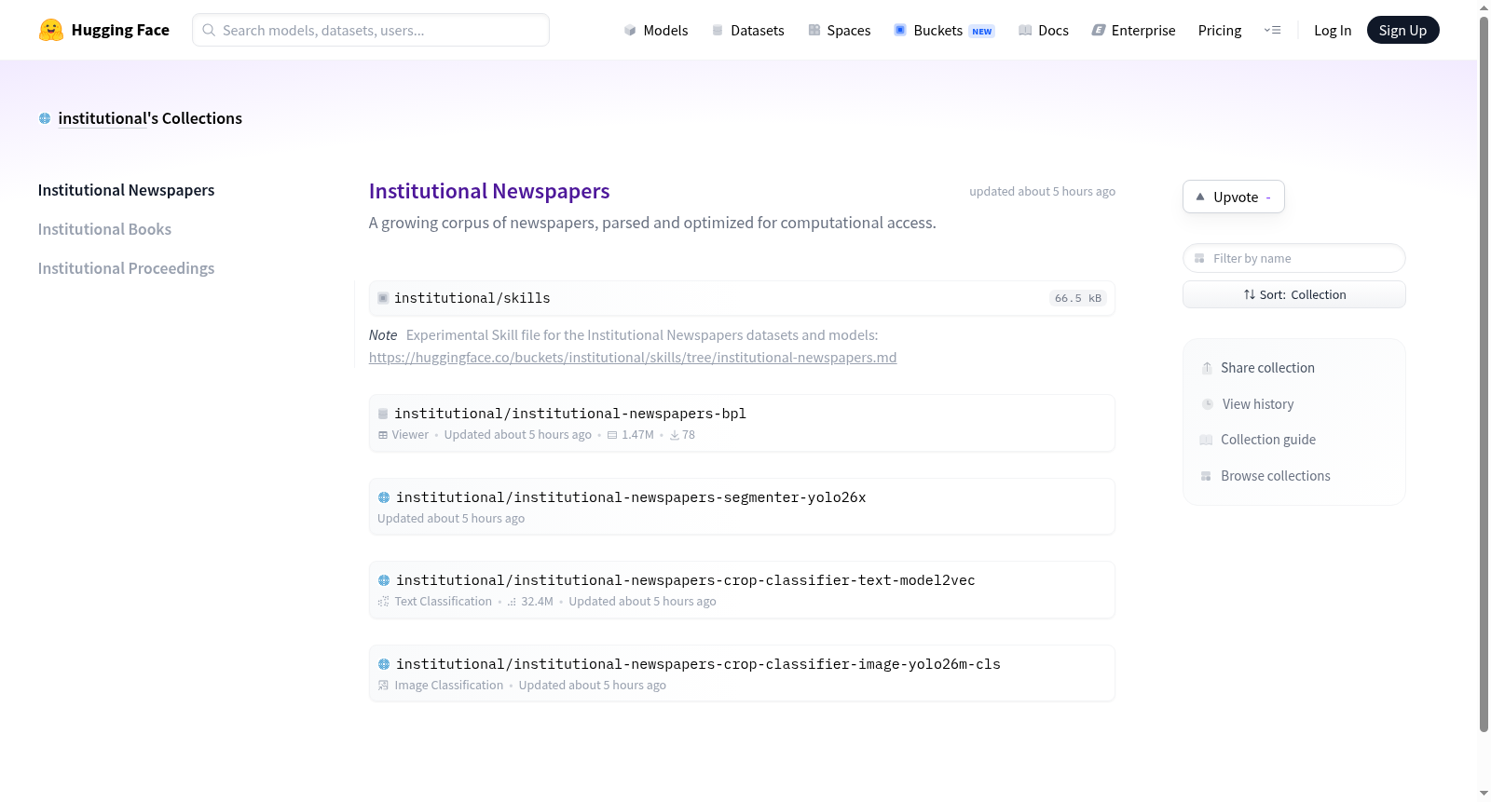Click the dataset icon beside institutional-newspapers-bpl
1491x802 pixels.
pos(383,414)
